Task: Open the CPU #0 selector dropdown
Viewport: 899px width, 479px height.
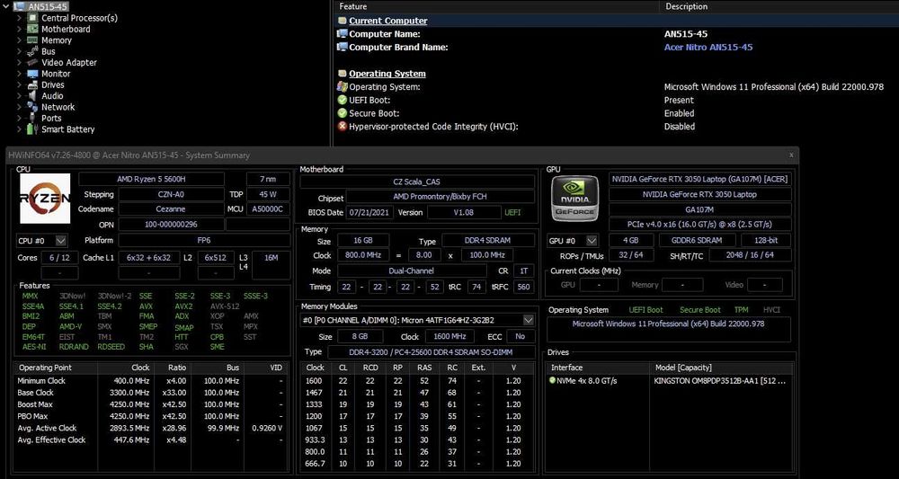Action: coord(60,241)
